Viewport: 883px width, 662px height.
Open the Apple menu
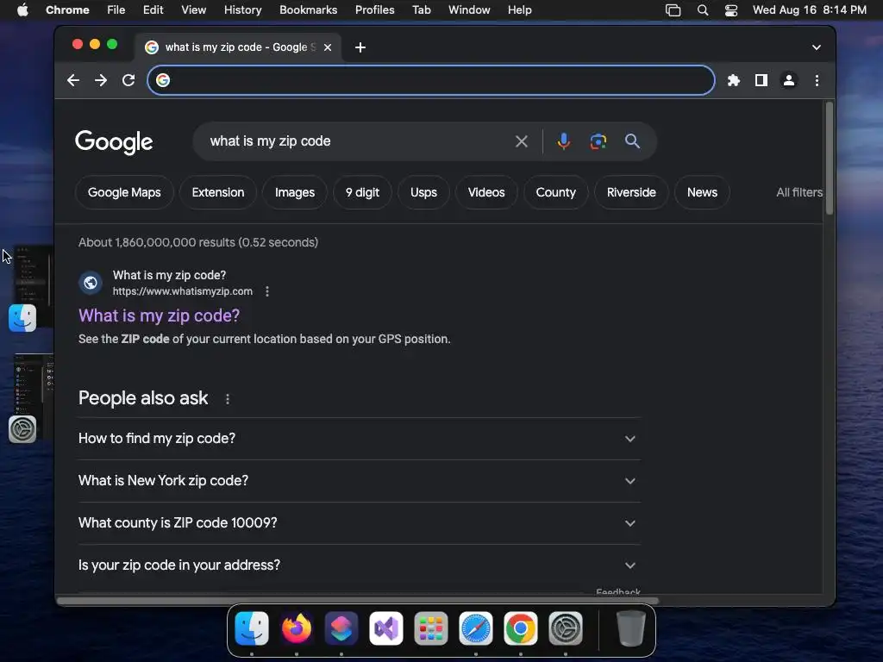[22, 10]
